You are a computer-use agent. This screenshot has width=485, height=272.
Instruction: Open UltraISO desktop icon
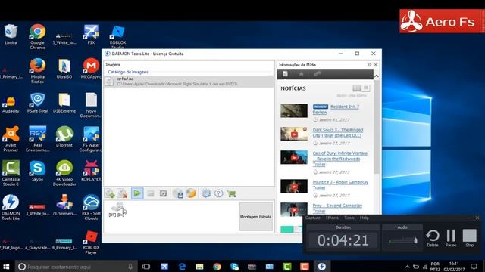(64, 69)
